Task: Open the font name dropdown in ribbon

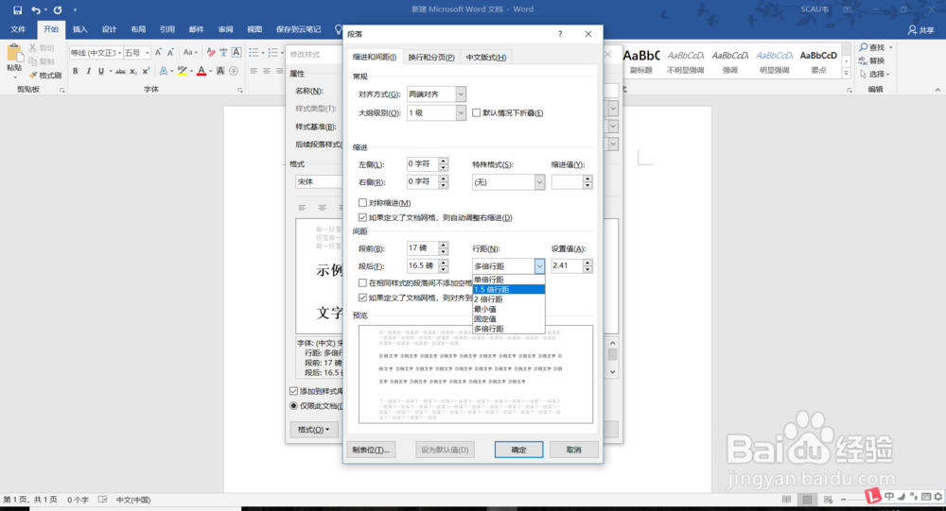Action: (x=119, y=53)
